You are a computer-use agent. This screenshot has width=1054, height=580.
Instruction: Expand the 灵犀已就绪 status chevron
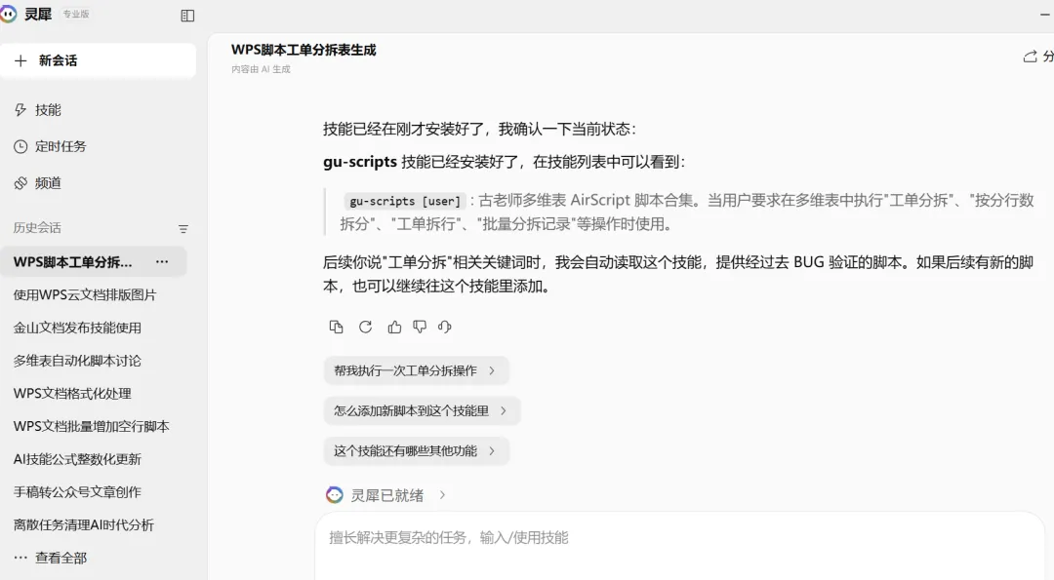[x=442, y=495]
